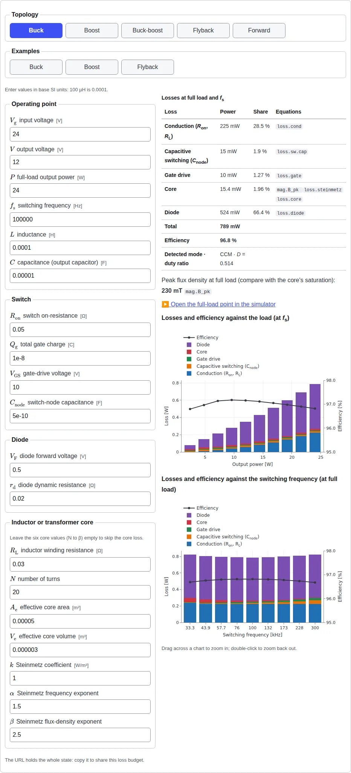Click the switching frequency input
The height and width of the screenshot is (773, 351).
[x=80, y=220]
